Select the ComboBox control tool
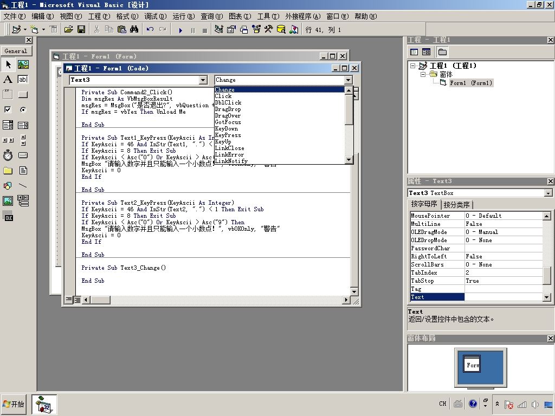This screenshot has width=555, height=416. [x=8, y=125]
